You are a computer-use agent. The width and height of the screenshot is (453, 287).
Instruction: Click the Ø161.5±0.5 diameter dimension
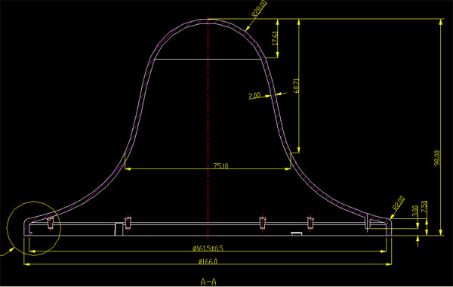tap(208, 248)
